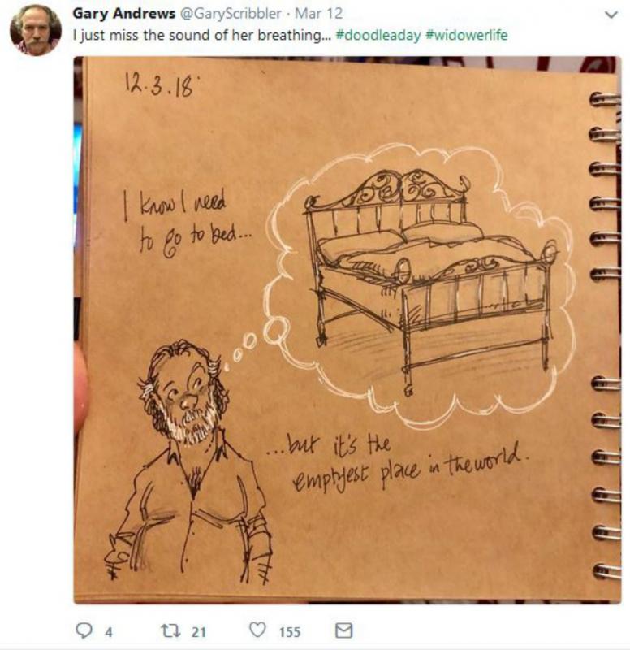This screenshot has width=630, height=650.
Task: Click the 'emptiest place in the world' caption
Action: (399, 463)
